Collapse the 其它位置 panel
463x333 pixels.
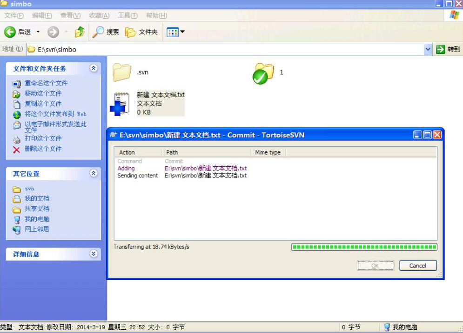[x=94, y=173]
